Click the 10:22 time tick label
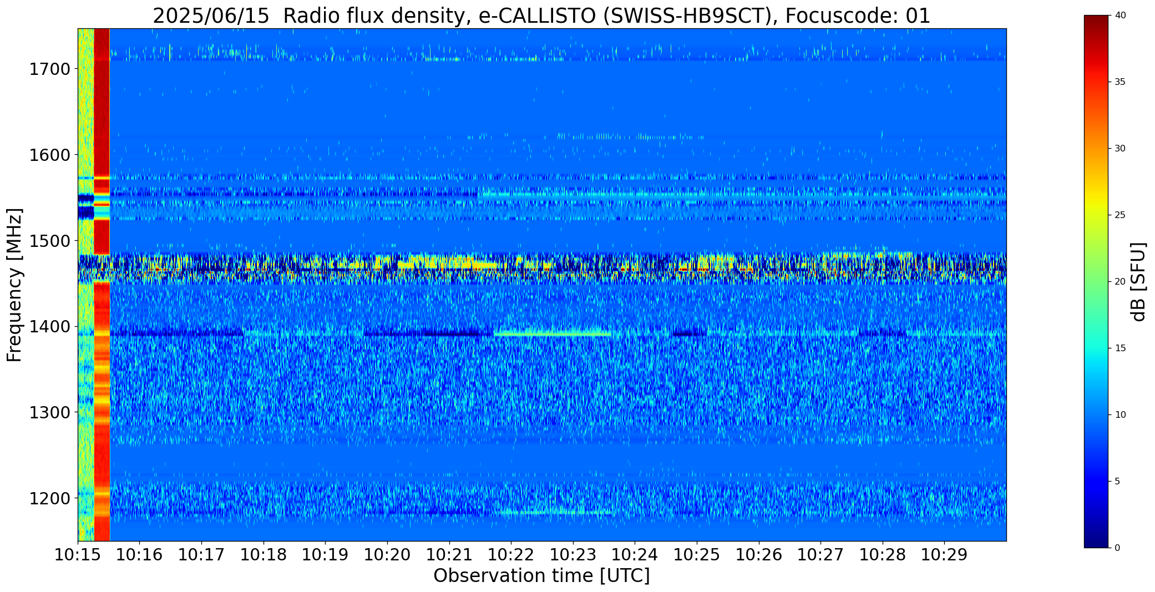 tap(511, 555)
